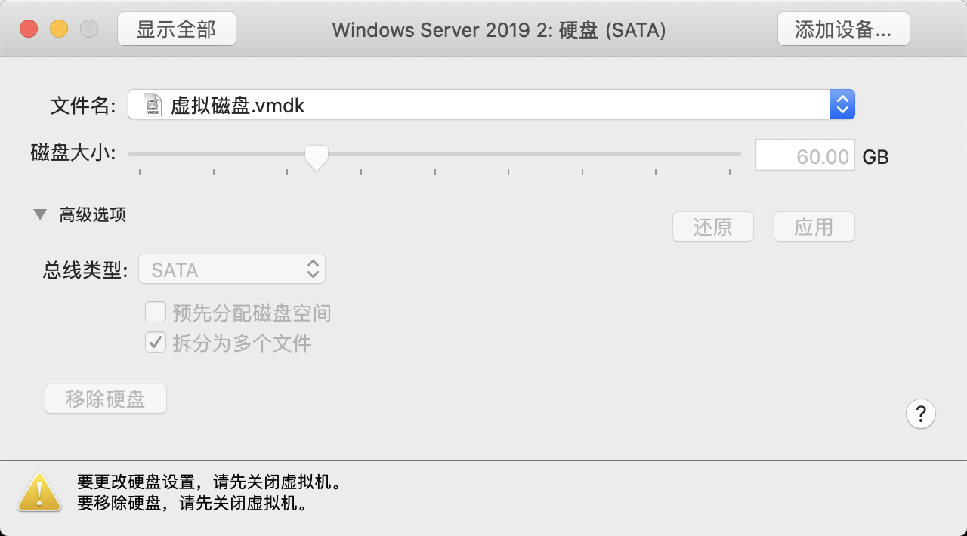967x536 pixels.
Task: Open the 虚拟磁盘.vmdk file name dropdown
Action: pyautogui.click(x=491, y=105)
